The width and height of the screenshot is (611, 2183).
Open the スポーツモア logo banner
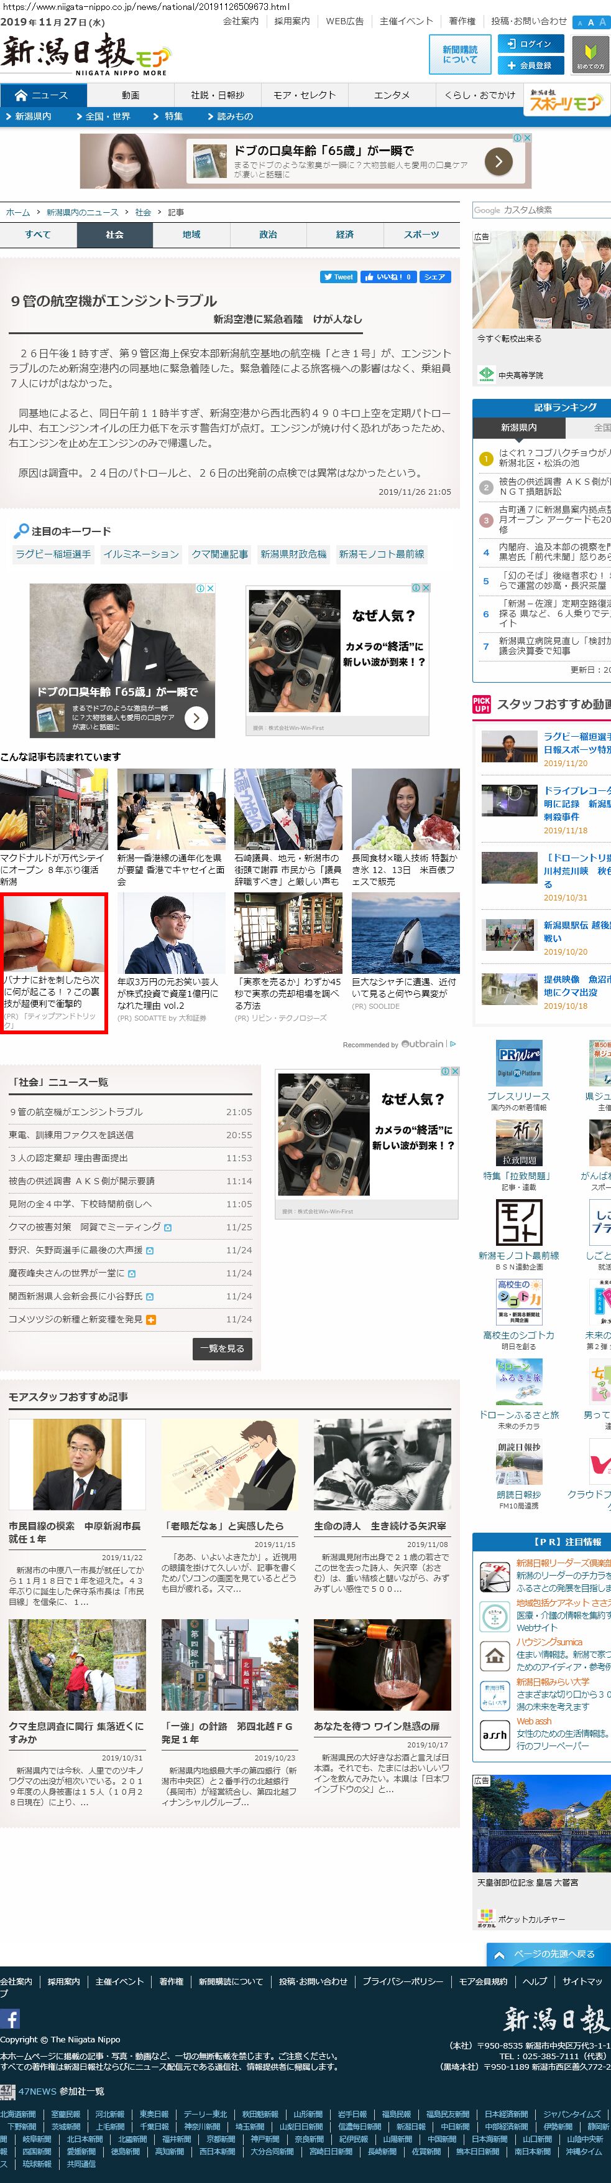pyautogui.click(x=565, y=100)
